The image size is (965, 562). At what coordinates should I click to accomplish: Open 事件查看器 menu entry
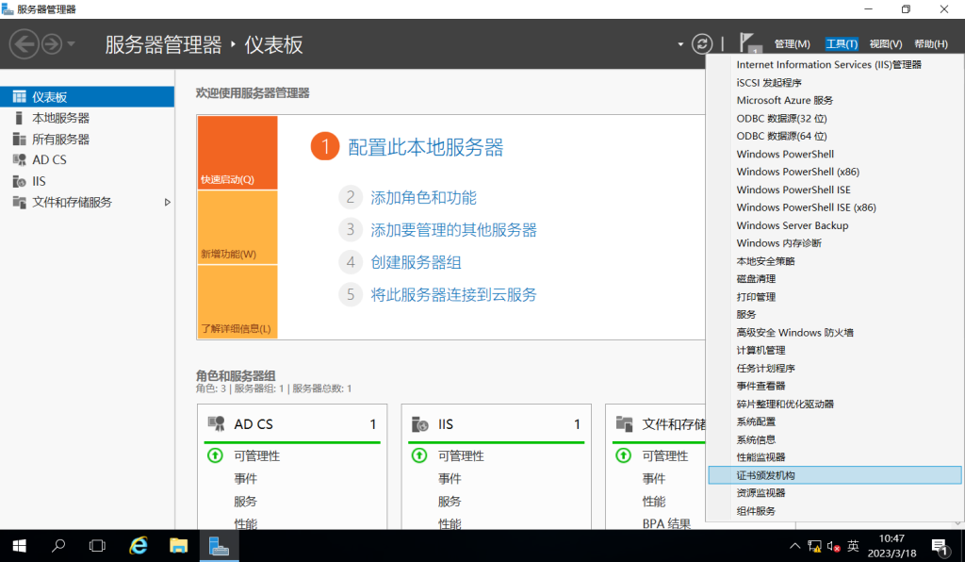(835, 386)
